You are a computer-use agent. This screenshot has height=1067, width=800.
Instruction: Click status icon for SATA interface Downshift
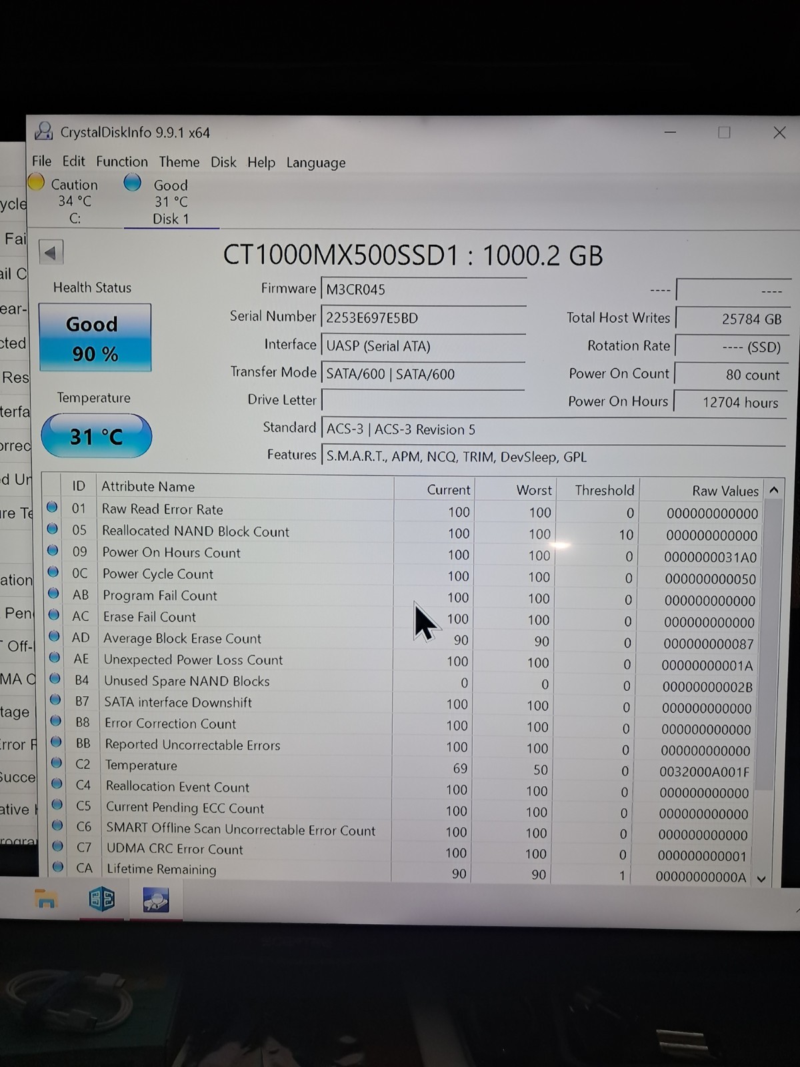(x=55, y=700)
